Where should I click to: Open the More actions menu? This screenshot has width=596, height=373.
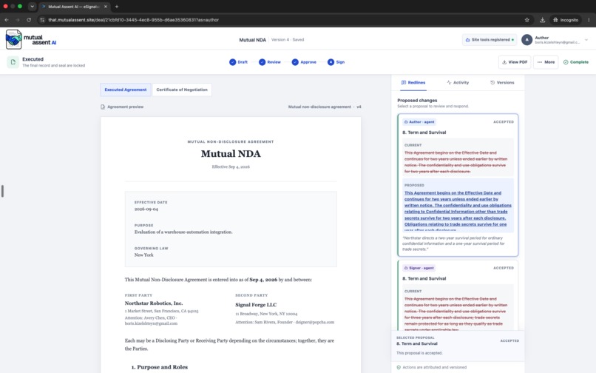coord(546,62)
